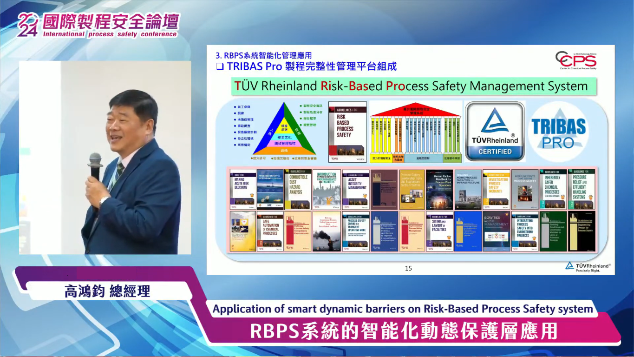Image resolution: width=634 pixels, height=357 pixels.
Task: Click the TRIBAS PRO round logo
Action: pos(558,132)
